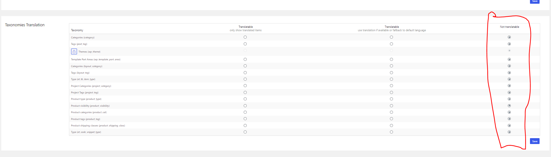Set Product tags to fallback translation
Viewport: 551px width, 157px height.
pyautogui.click(x=391, y=119)
